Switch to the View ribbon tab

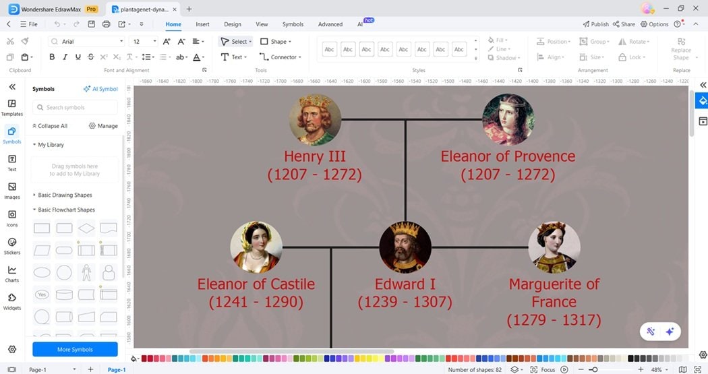tap(262, 24)
